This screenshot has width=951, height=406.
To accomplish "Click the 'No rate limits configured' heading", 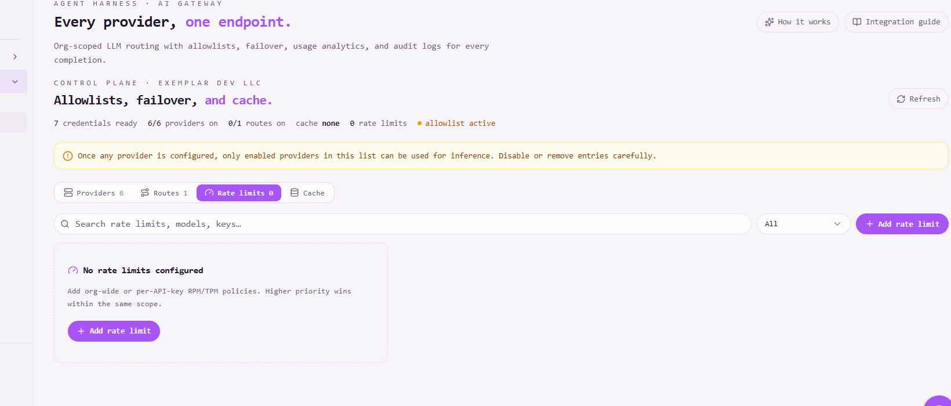I will click(x=143, y=270).
